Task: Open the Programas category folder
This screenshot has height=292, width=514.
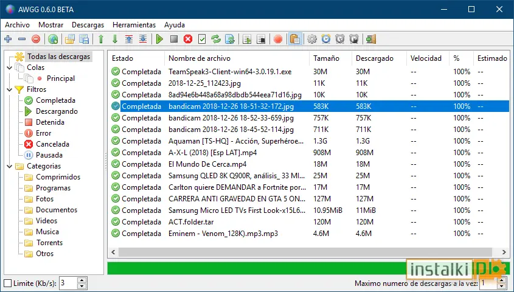Action: [53, 188]
